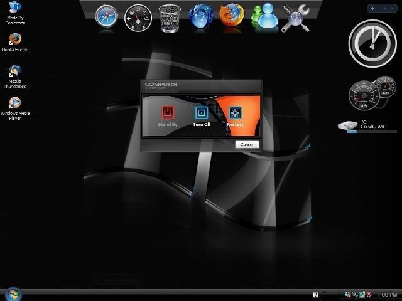This screenshot has width=402, height=301.
Task: Open Safari compass icon in top dock
Action: (107, 16)
